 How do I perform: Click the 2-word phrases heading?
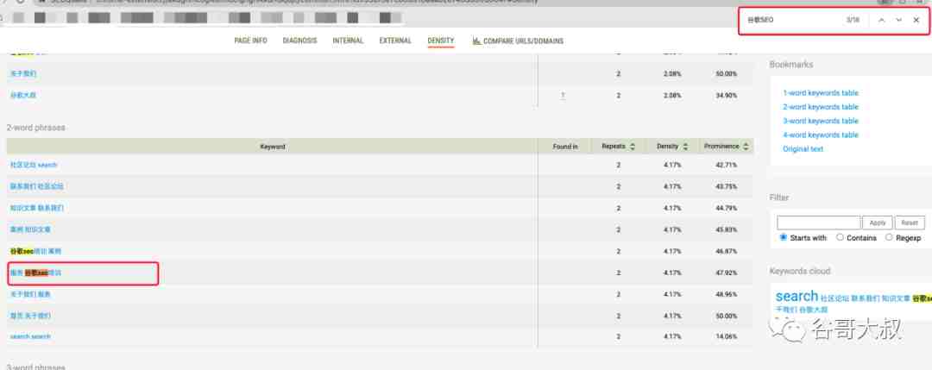pos(35,128)
